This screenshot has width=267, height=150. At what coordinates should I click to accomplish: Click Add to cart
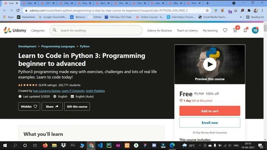(210, 111)
